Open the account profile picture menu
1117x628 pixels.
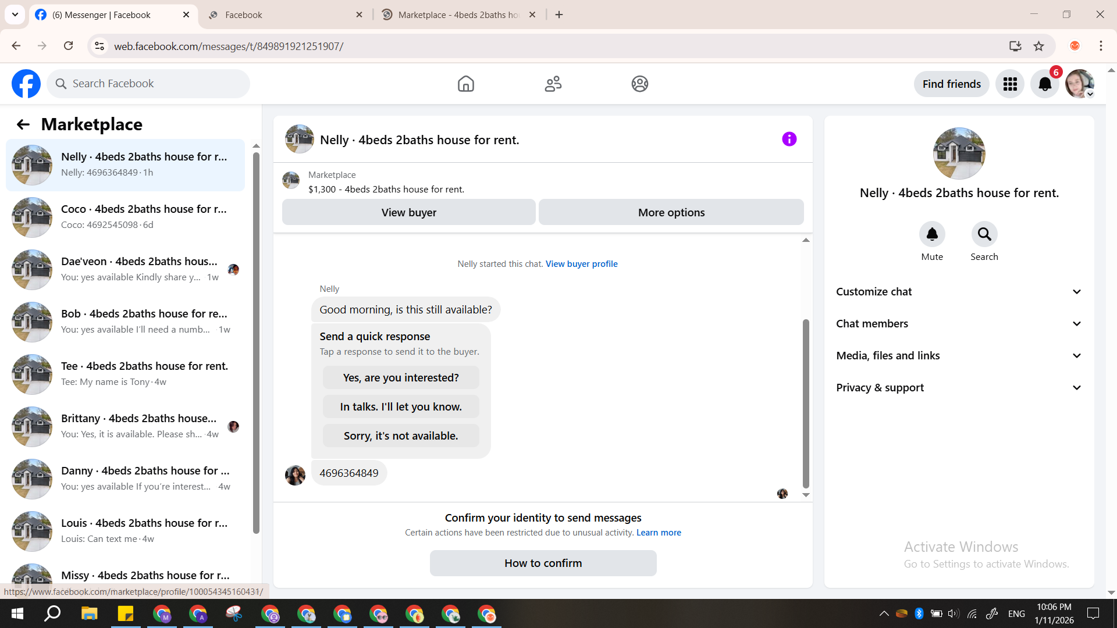point(1080,84)
